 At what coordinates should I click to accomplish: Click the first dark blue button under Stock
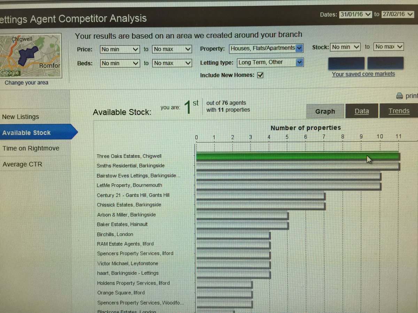pos(346,64)
